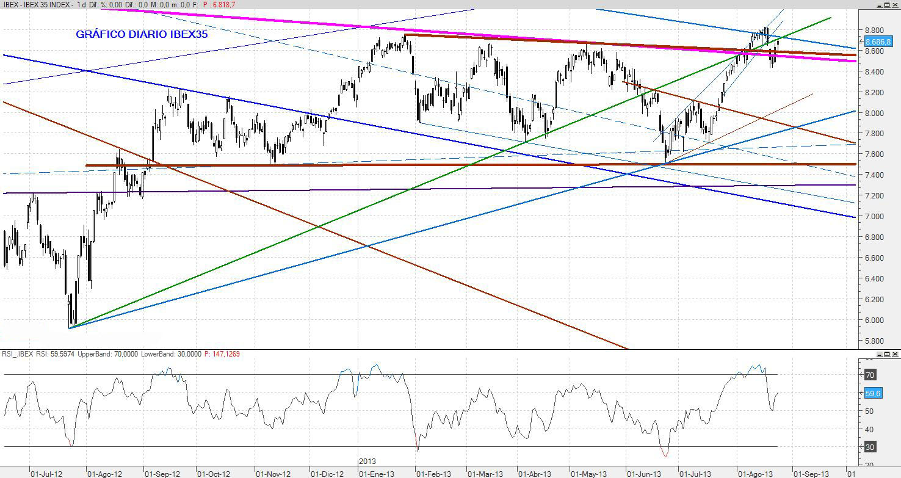Close the IBEX price chart pane
This screenshot has width=901, height=478.
point(896,5)
